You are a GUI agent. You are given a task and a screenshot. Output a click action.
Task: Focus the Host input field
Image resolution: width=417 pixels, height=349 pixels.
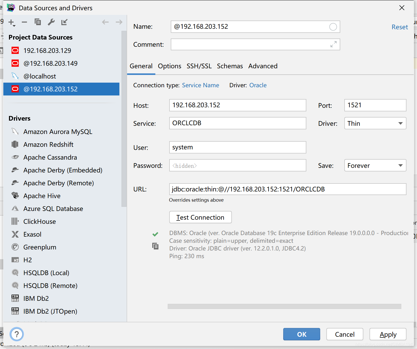coord(238,105)
